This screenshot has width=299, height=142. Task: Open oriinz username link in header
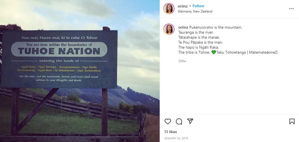coord(183,6)
